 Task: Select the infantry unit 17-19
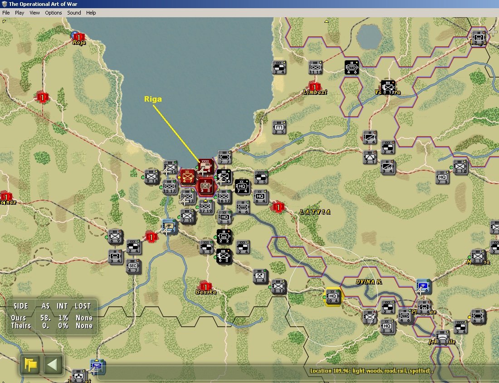click(x=205, y=206)
